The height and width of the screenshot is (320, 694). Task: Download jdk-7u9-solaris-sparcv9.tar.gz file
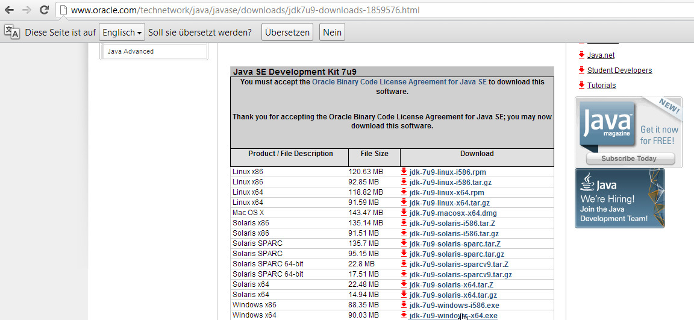pos(461,274)
